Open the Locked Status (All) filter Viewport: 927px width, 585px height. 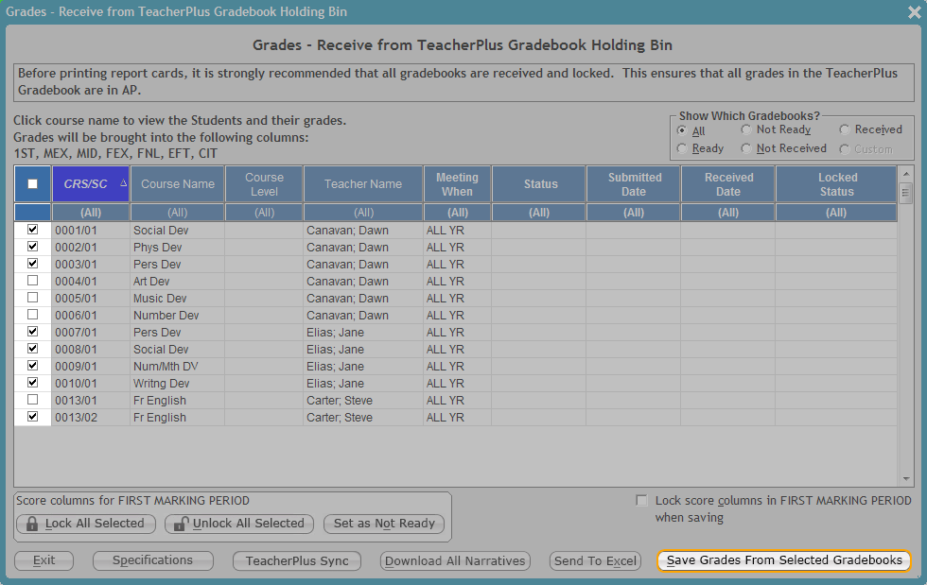tap(836, 212)
